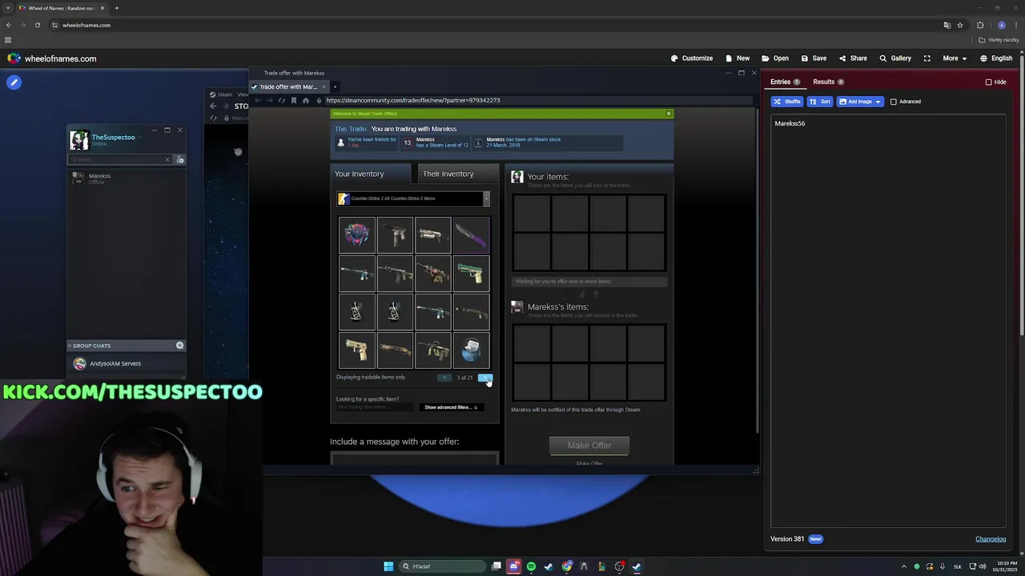Screen dimensions: 1025x576
Task: Open the Customize palette menu
Action: click(692, 58)
